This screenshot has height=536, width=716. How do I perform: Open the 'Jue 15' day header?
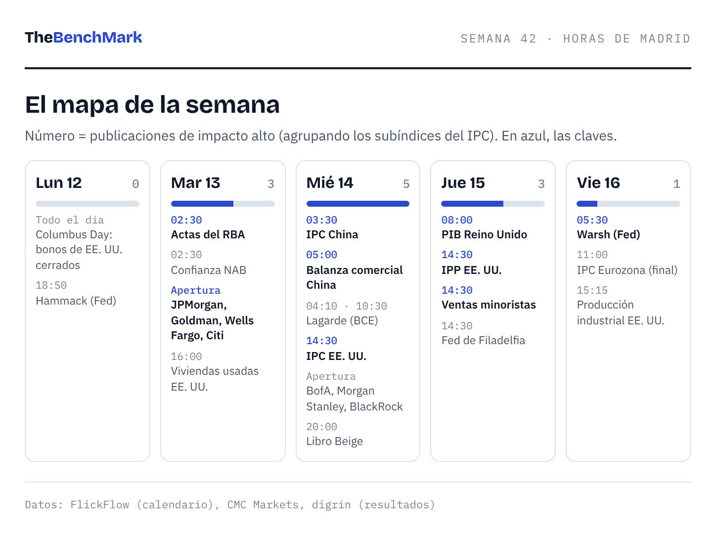pyautogui.click(x=463, y=183)
